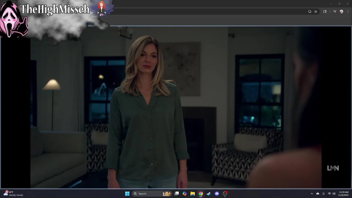This screenshot has width=352, height=198.
Task: Open Steam from the taskbar
Action: tap(209, 194)
